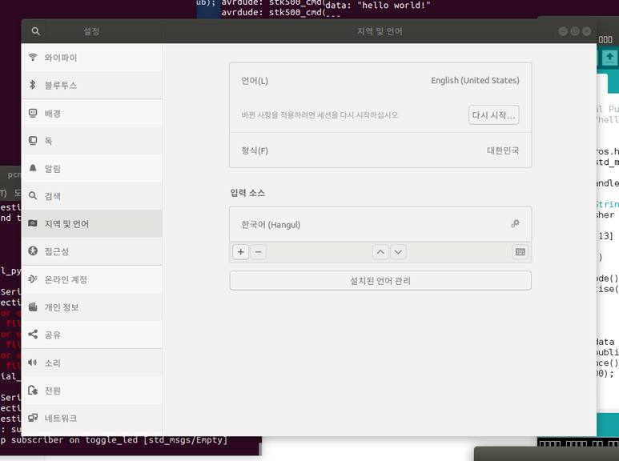Move input source down with arrow
Screen dimensions: 619x461
(398, 252)
